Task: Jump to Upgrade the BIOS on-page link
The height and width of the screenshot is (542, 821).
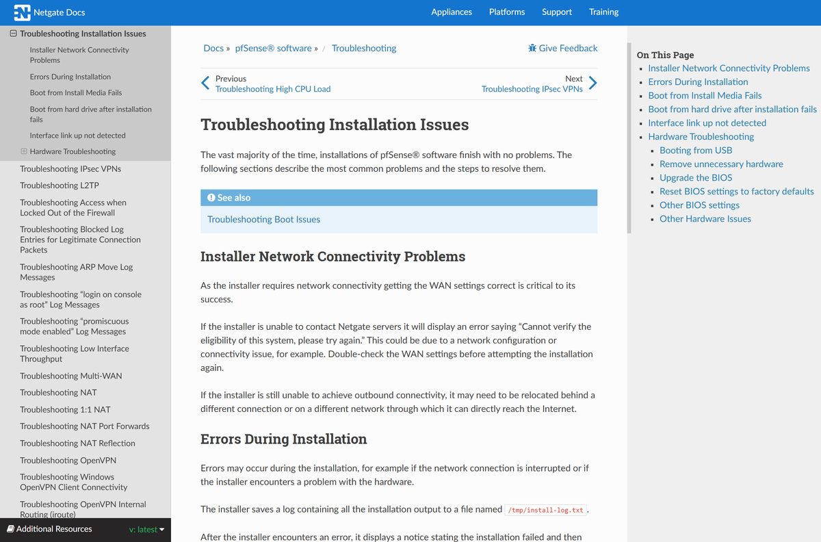Action: pos(696,177)
